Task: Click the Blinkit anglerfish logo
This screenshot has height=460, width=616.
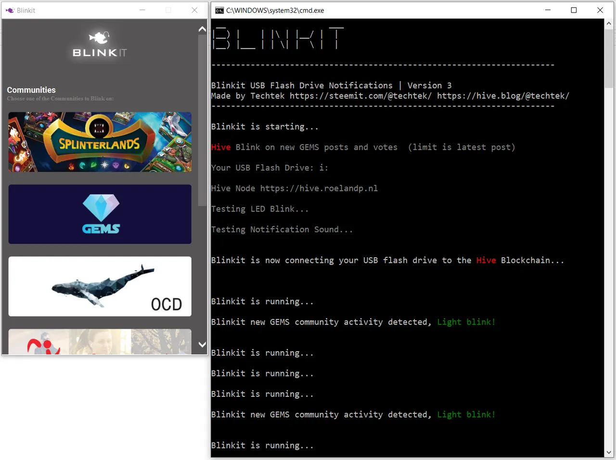Action: [x=100, y=44]
